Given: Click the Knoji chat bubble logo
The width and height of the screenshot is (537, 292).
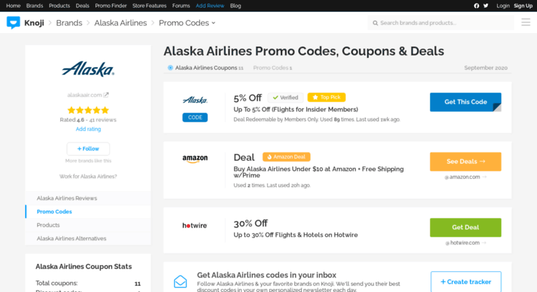Looking at the screenshot, I should [13, 23].
